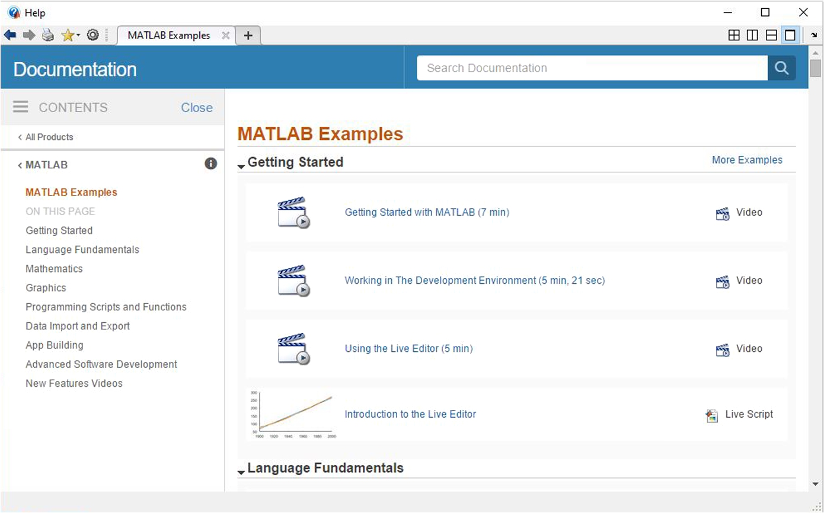Open Getting Started with MATLAB video link
This screenshot has width=824, height=513.
(x=427, y=212)
